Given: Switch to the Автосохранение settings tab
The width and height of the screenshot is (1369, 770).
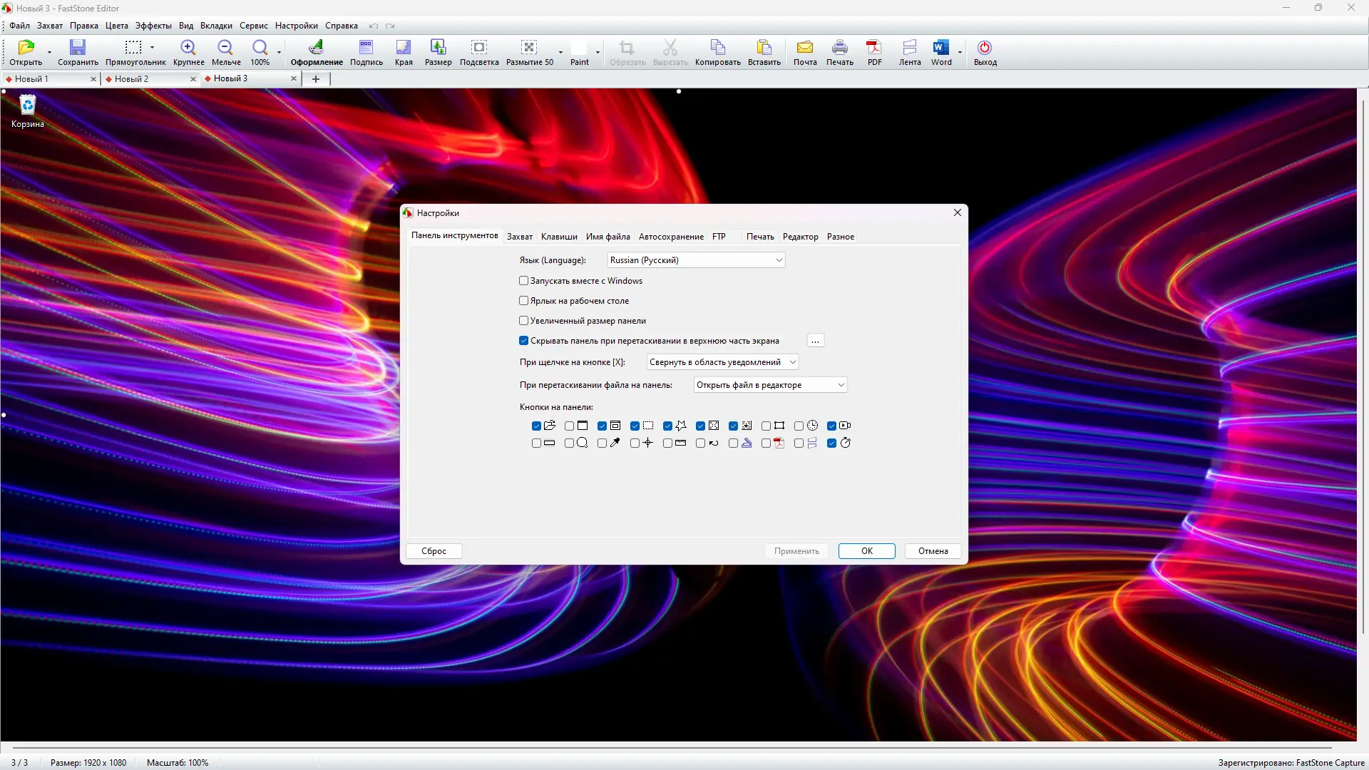Looking at the screenshot, I should [671, 237].
